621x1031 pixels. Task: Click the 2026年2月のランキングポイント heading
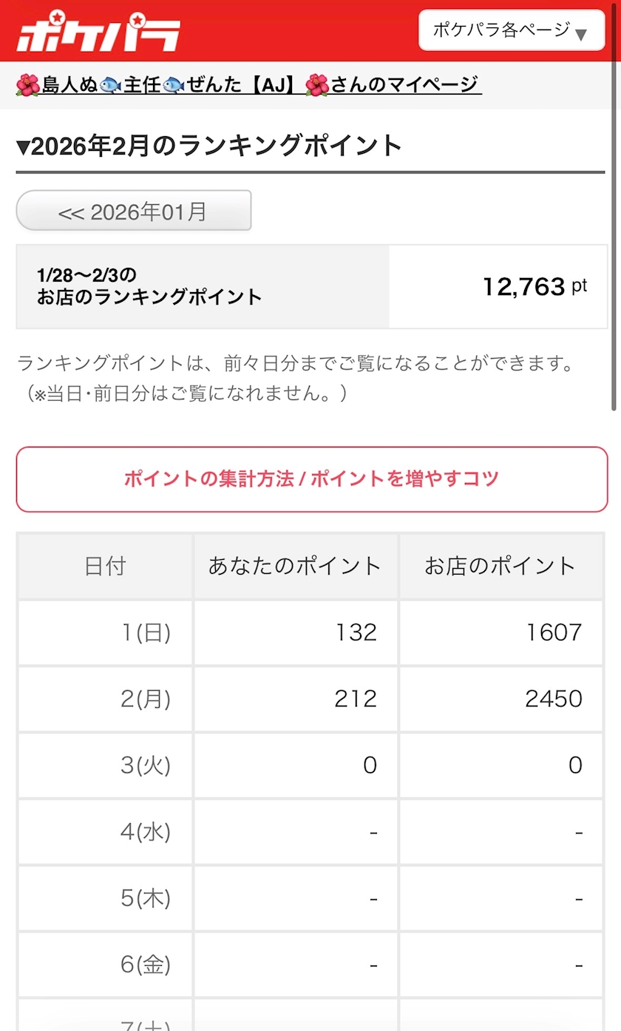pyautogui.click(x=209, y=146)
